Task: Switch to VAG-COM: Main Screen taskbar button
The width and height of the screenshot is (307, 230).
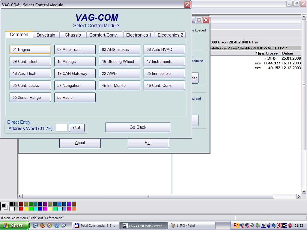Action: click(x=144, y=226)
